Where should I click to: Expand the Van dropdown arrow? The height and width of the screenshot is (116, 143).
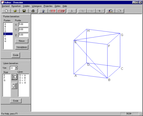pyautogui.click(x=16, y=68)
